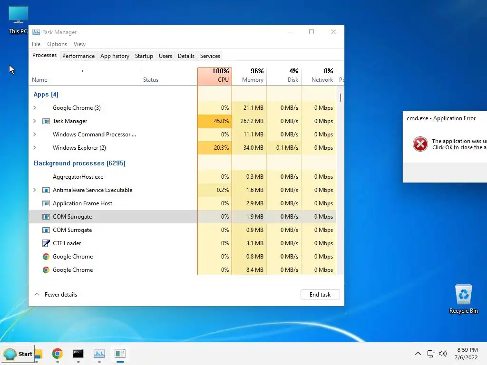This screenshot has width=487, height=365.
Task: Select the COM Surrogate row using 0.9 MB
Action: coord(183,230)
